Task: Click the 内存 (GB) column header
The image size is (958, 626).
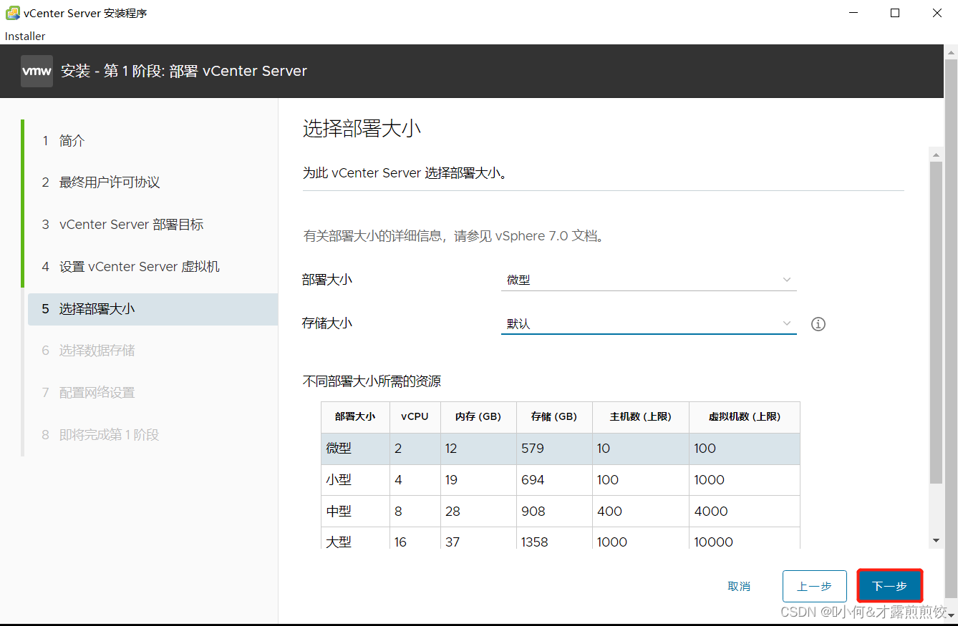Action: coord(478,416)
